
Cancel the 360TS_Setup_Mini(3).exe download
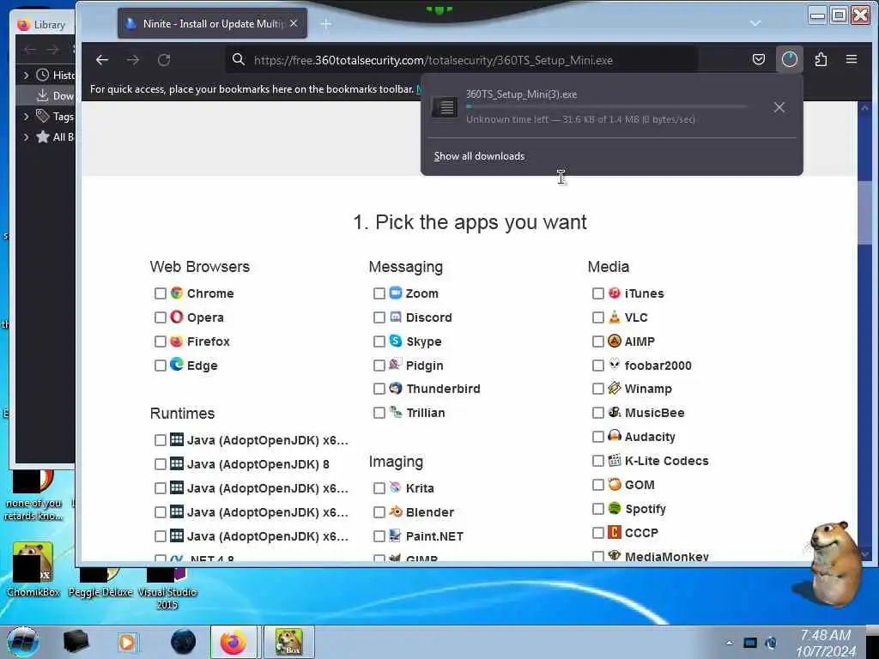tap(779, 107)
